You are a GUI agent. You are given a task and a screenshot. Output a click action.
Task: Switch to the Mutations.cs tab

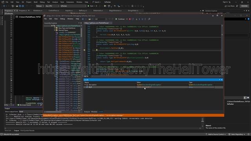pos(38,11)
